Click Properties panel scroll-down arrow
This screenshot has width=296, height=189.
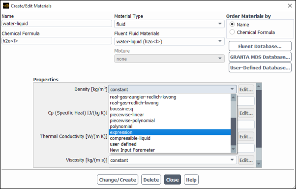[x=259, y=164]
